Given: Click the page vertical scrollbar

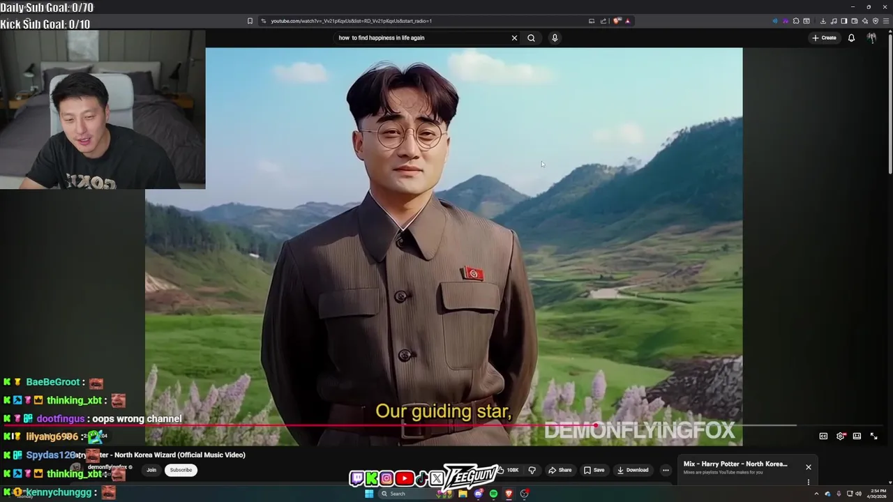Looking at the screenshot, I should click(x=890, y=105).
